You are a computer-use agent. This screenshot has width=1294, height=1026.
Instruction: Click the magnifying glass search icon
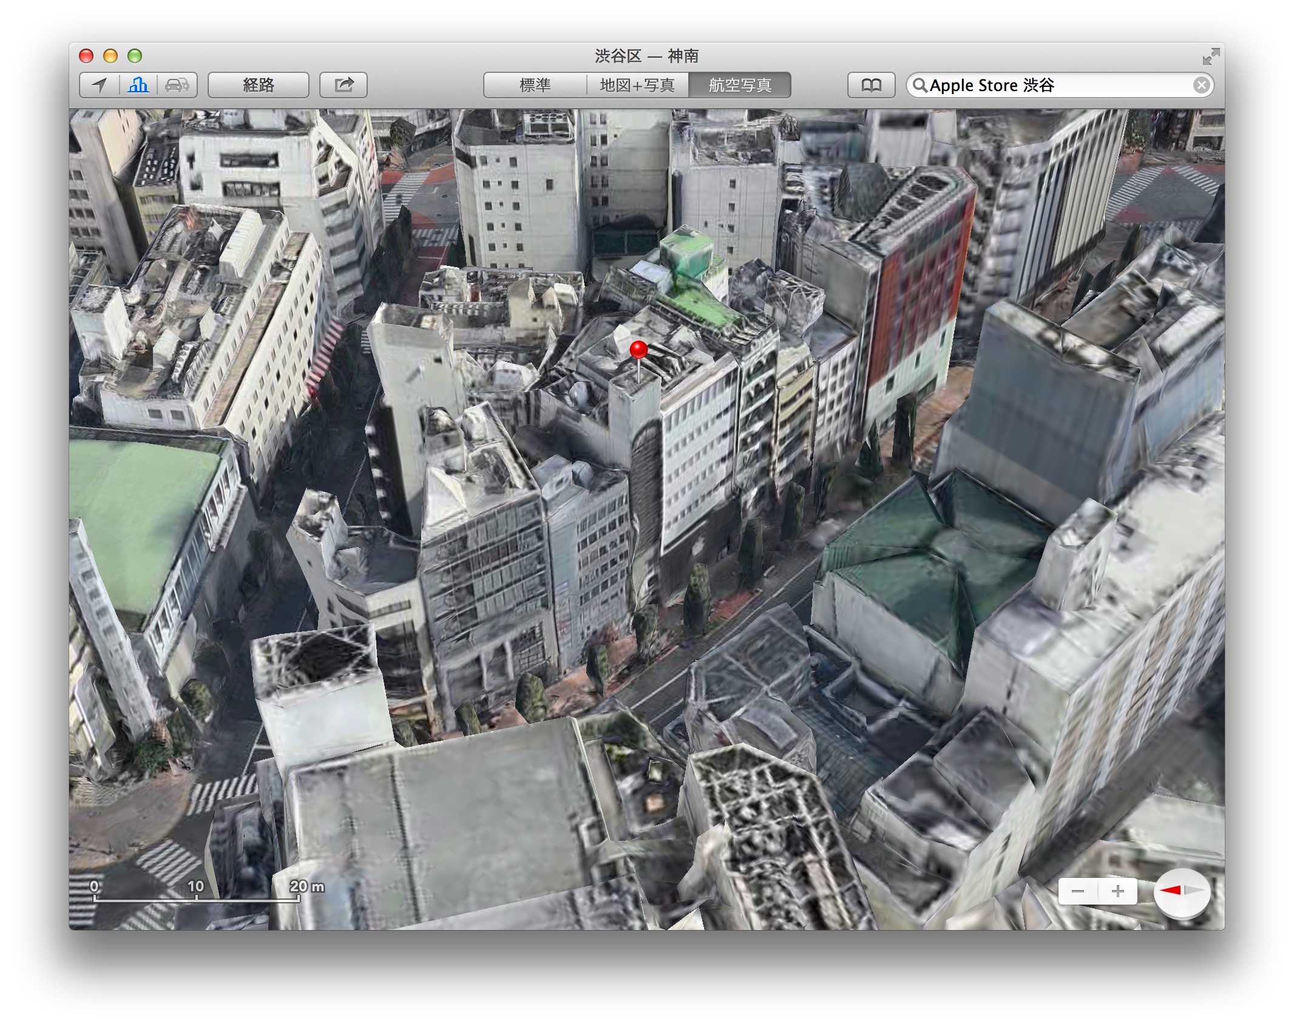coord(920,86)
